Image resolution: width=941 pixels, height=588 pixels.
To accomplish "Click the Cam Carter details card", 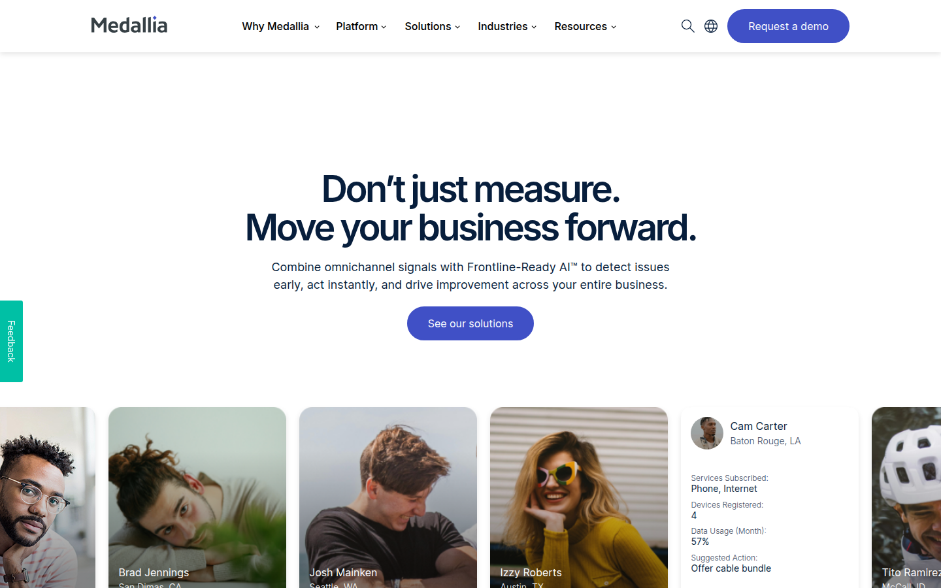I will point(770,497).
